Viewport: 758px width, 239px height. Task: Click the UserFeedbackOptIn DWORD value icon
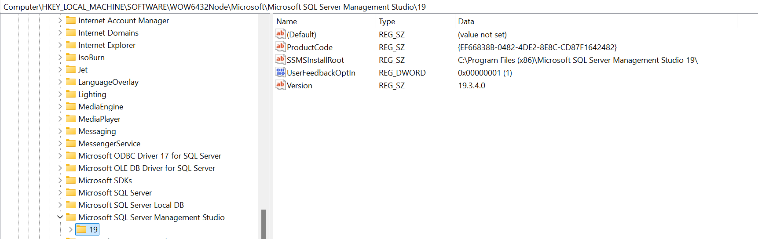[x=280, y=72]
